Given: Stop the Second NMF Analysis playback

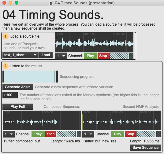Looking at the screenshot, I should point(130,134).
